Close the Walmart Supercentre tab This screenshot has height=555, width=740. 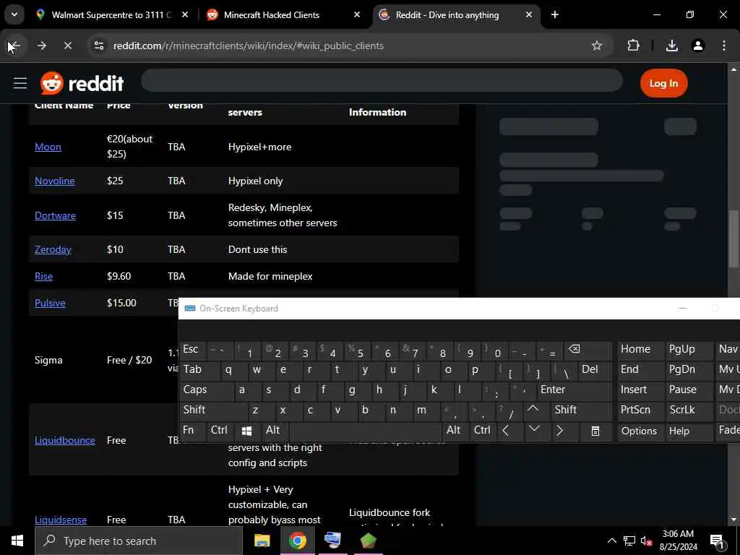(185, 14)
